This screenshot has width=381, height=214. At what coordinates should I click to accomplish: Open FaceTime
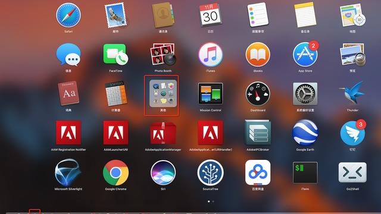pyautogui.click(x=115, y=55)
